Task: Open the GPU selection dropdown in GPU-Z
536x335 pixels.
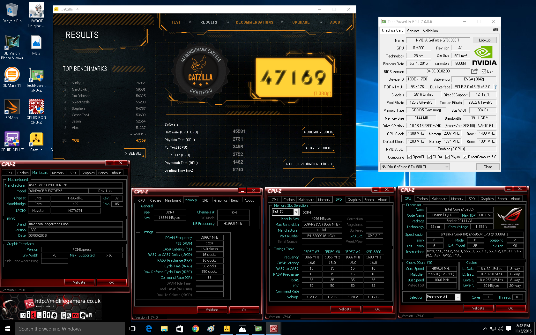Action: pos(415,167)
